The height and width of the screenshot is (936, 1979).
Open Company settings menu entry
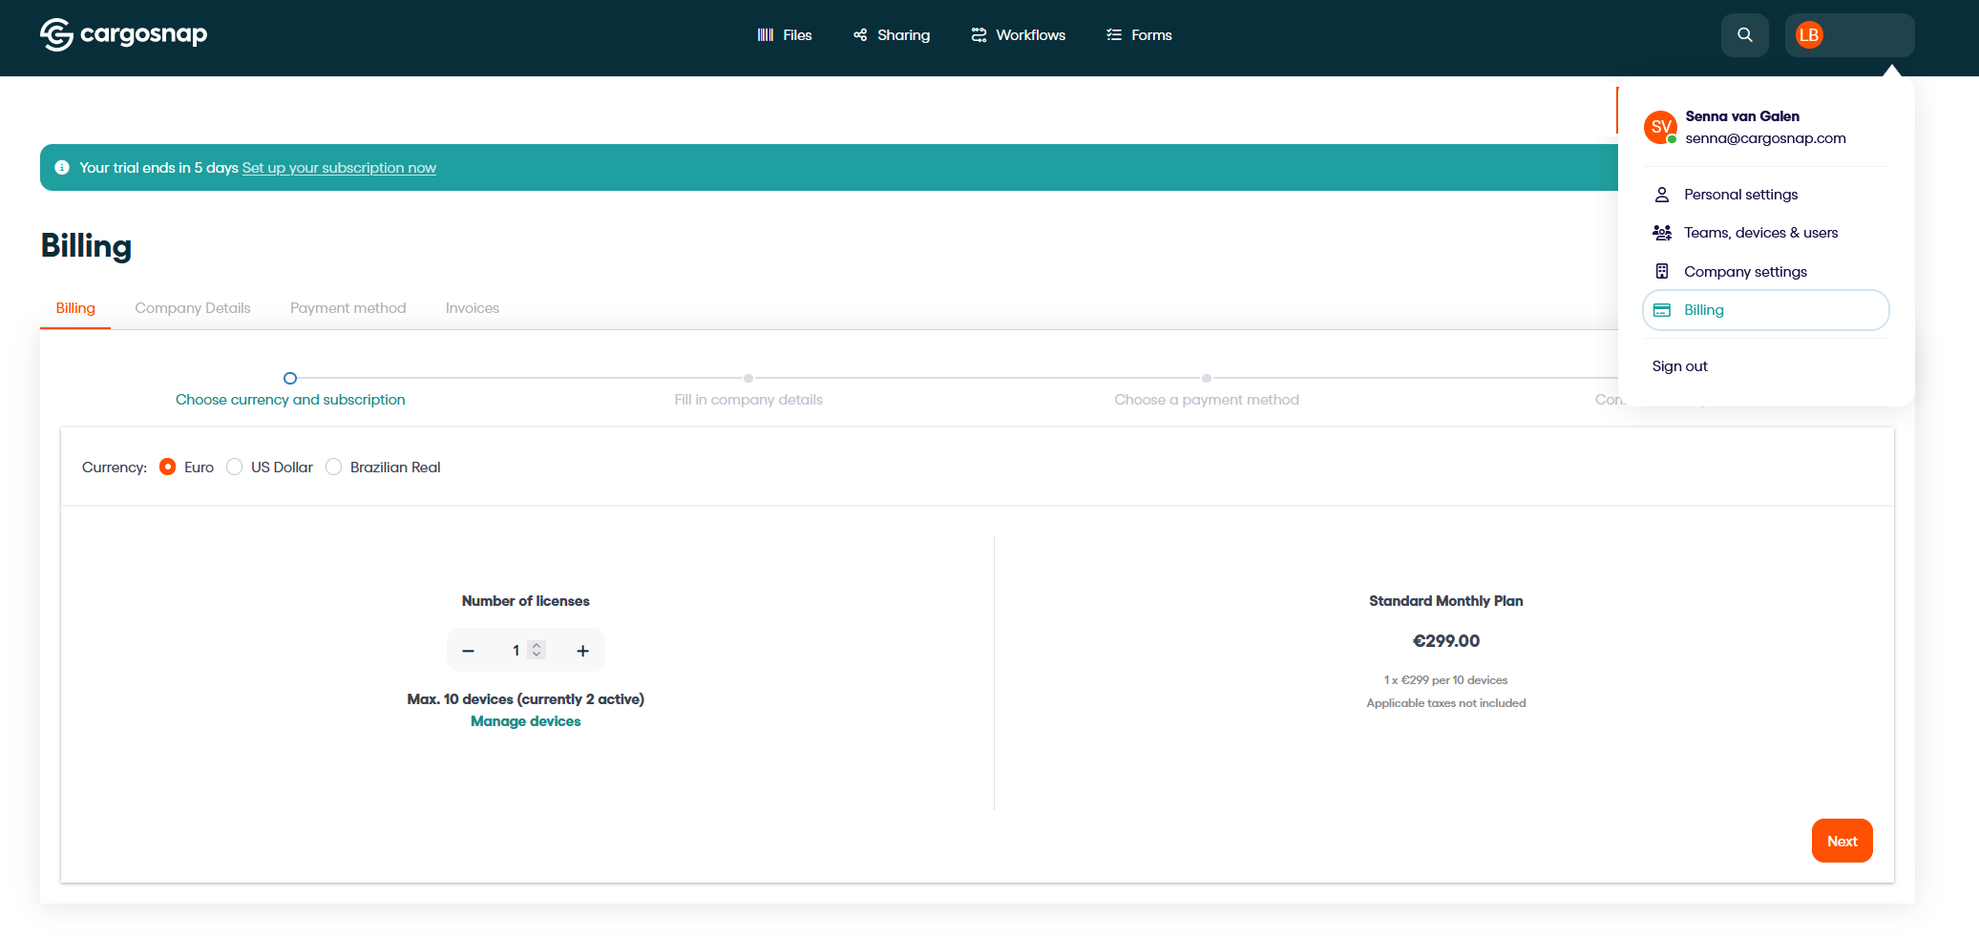(x=1745, y=272)
